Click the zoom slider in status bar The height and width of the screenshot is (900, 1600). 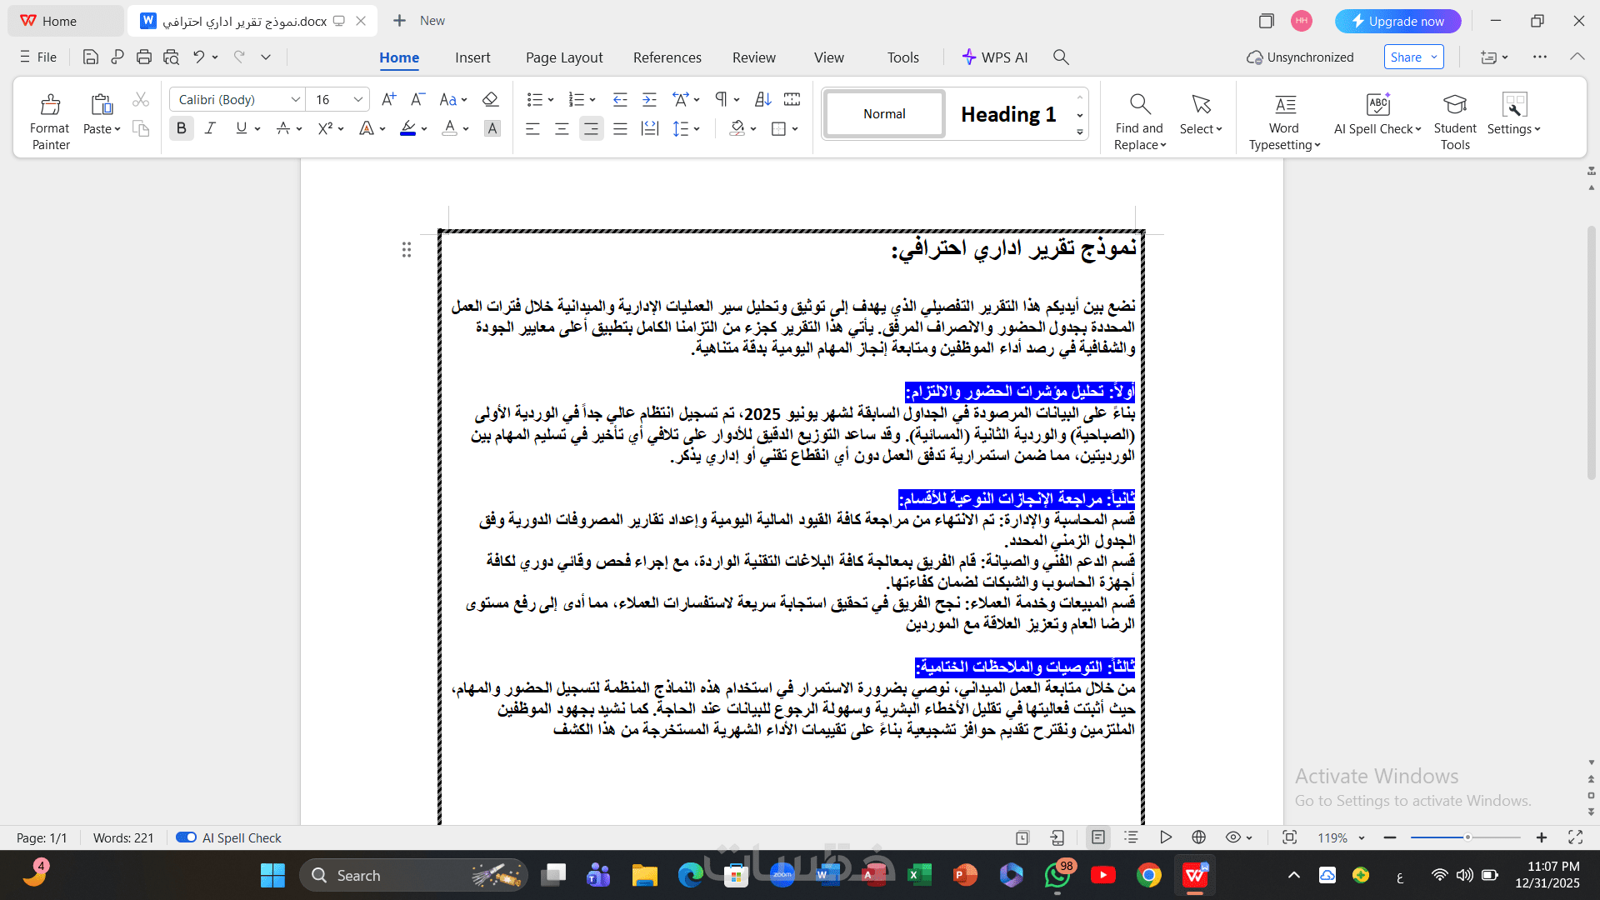tap(1467, 837)
